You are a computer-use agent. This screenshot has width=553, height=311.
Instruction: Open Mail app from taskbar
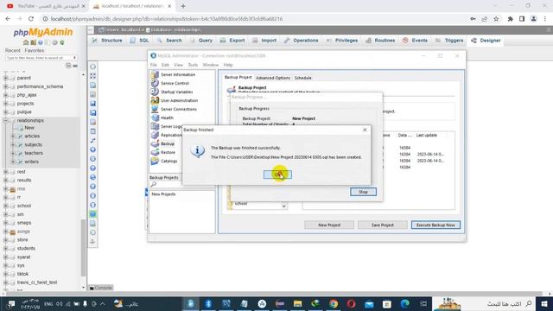pyautogui.click(x=369, y=303)
